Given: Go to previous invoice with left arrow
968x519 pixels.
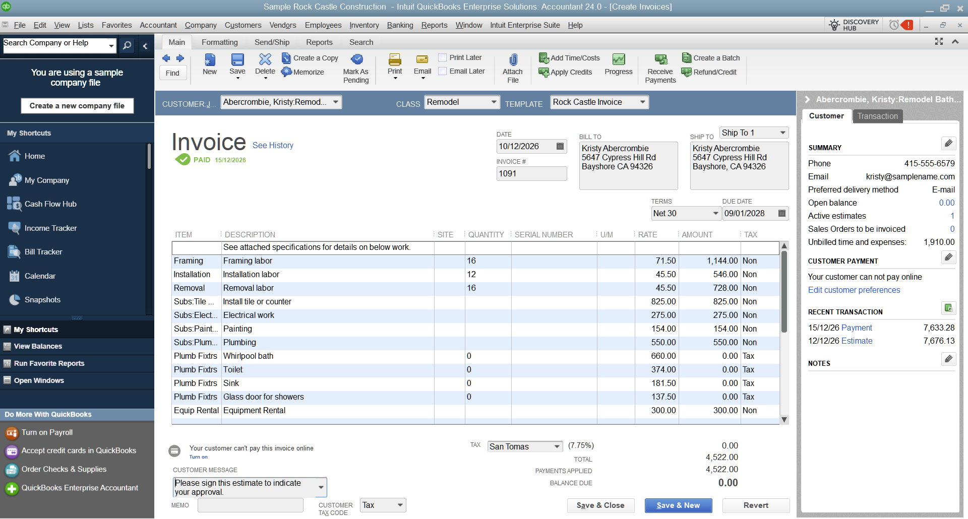Looking at the screenshot, I should (x=166, y=58).
